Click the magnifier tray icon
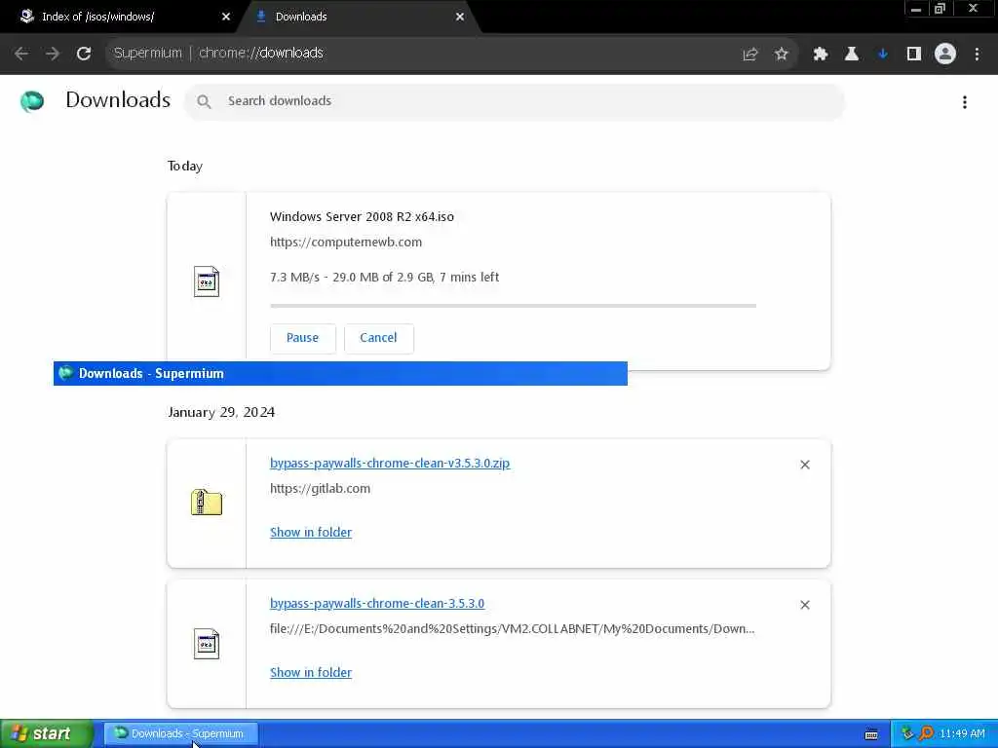The height and width of the screenshot is (748, 998). [926, 733]
